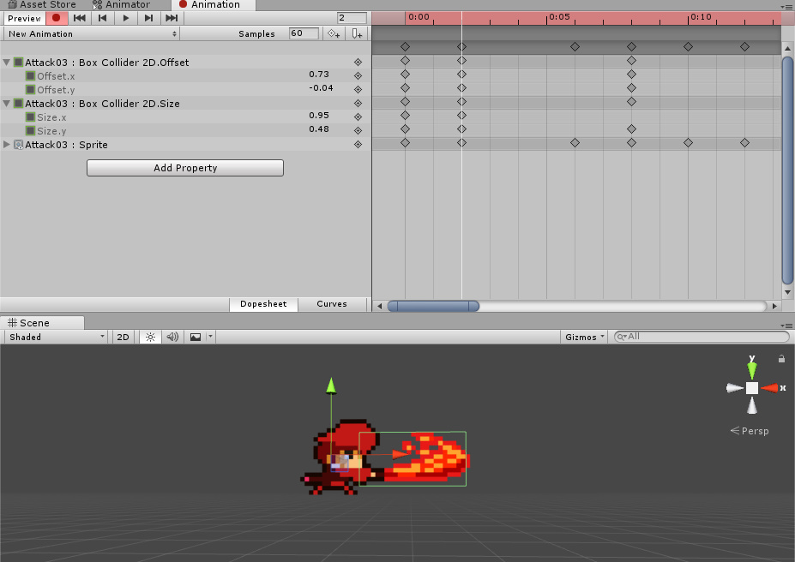Jump to first keyframe of the clip
795x562 pixels.
[80, 18]
